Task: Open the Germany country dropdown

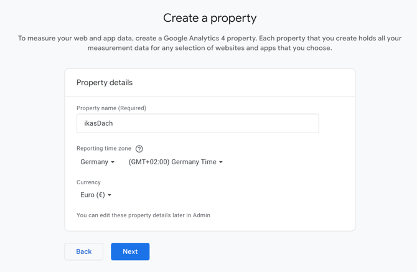Action: click(97, 162)
